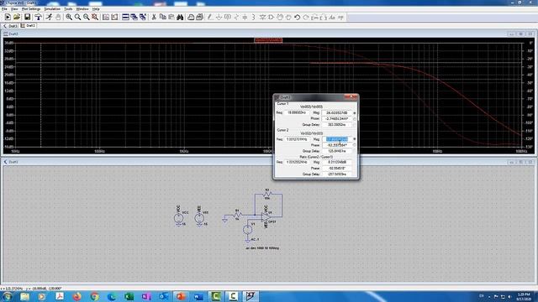Halt the simulation with the hand icon
The height and width of the screenshot is (302, 538).
(x=58, y=17)
